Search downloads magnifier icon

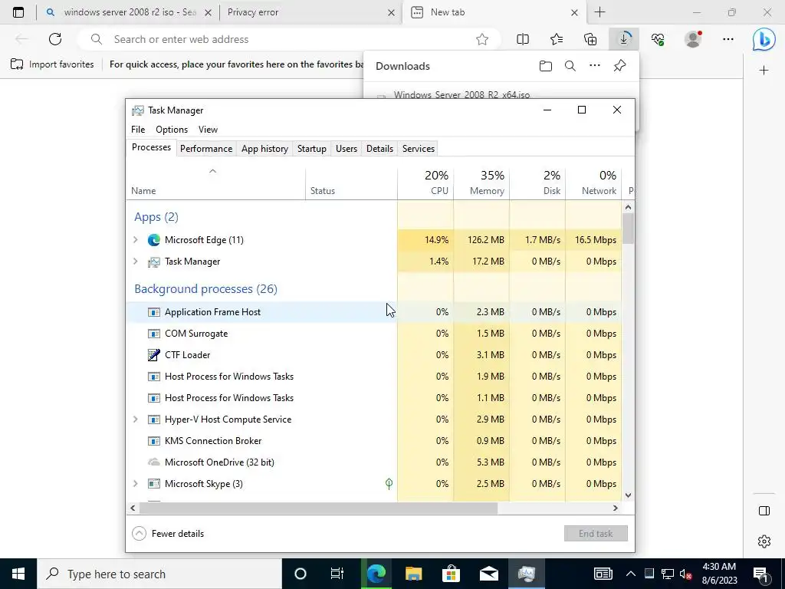click(x=570, y=66)
